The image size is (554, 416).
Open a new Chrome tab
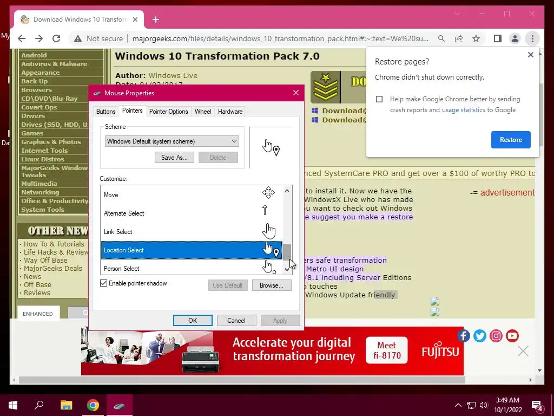pos(155,19)
